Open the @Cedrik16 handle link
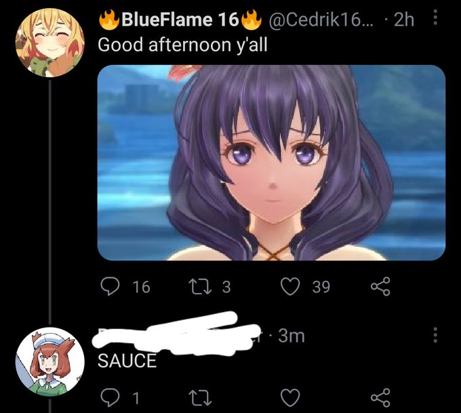461x413 pixels. pyautogui.click(x=319, y=20)
